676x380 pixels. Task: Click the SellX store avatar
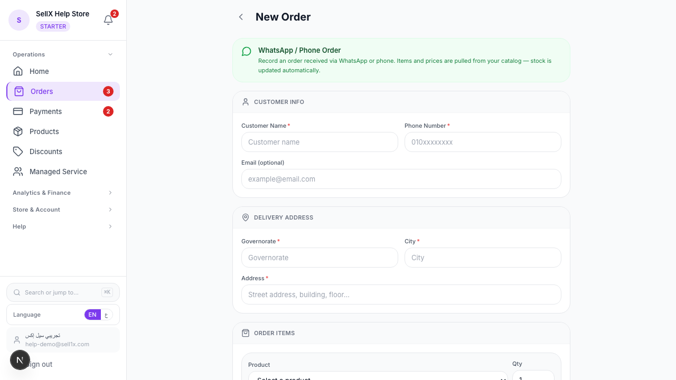point(19,20)
